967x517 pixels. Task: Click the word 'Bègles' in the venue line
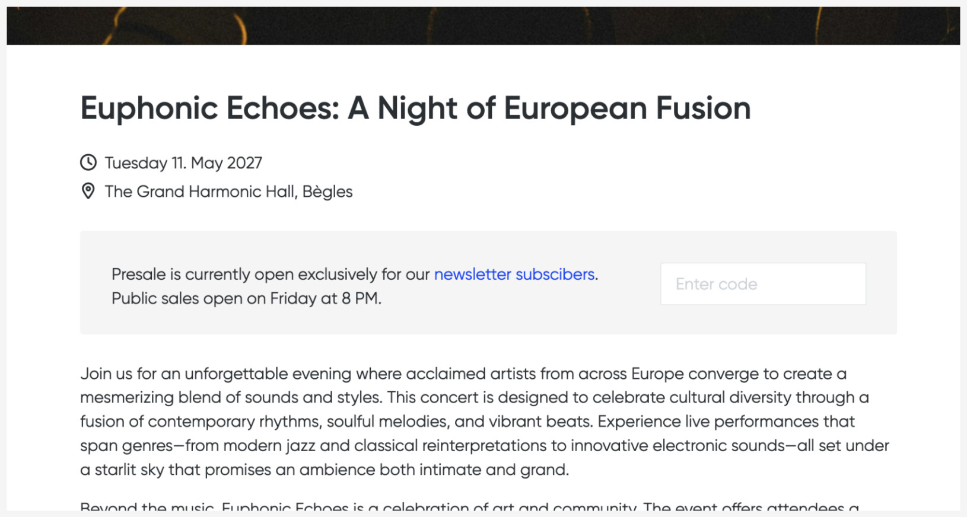[x=327, y=192]
